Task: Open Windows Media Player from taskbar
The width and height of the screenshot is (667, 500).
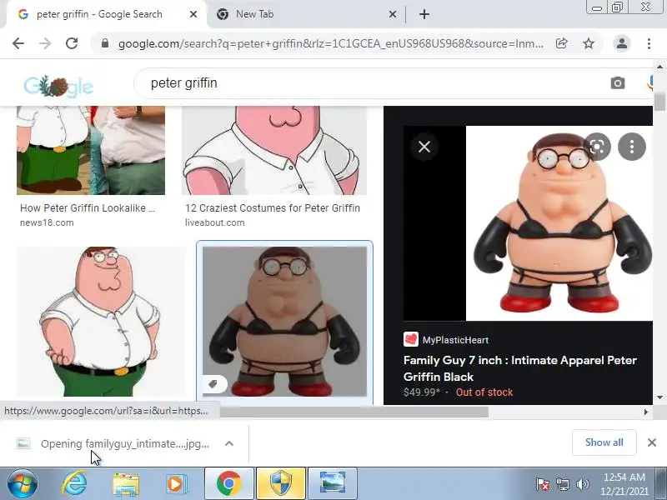Action: click(x=175, y=484)
